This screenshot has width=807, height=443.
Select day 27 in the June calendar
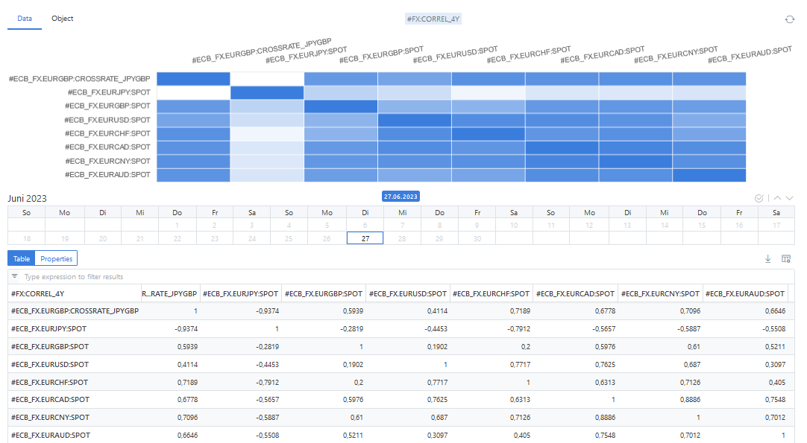pyautogui.click(x=365, y=238)
